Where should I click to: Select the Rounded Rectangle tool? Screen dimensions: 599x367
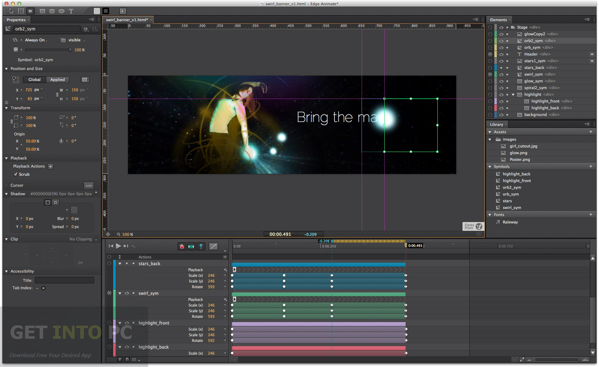[x=52, y=11]
